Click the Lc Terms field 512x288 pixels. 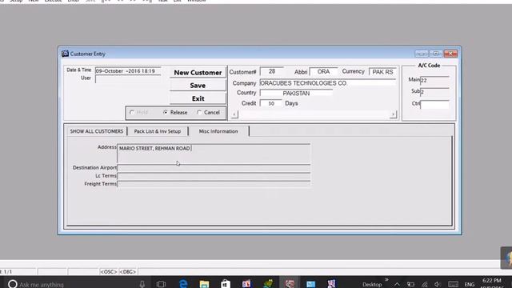tap(214, 176)
